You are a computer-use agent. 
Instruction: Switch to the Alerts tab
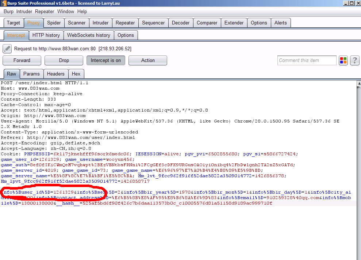[280, 23]
